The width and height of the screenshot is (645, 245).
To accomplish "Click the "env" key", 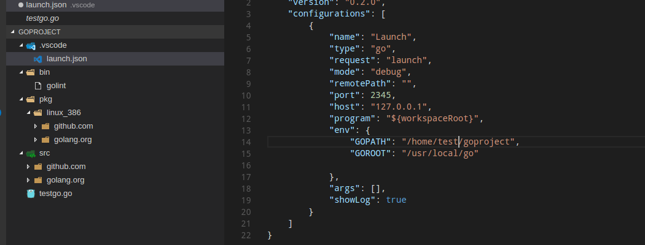I will point(342,130).
